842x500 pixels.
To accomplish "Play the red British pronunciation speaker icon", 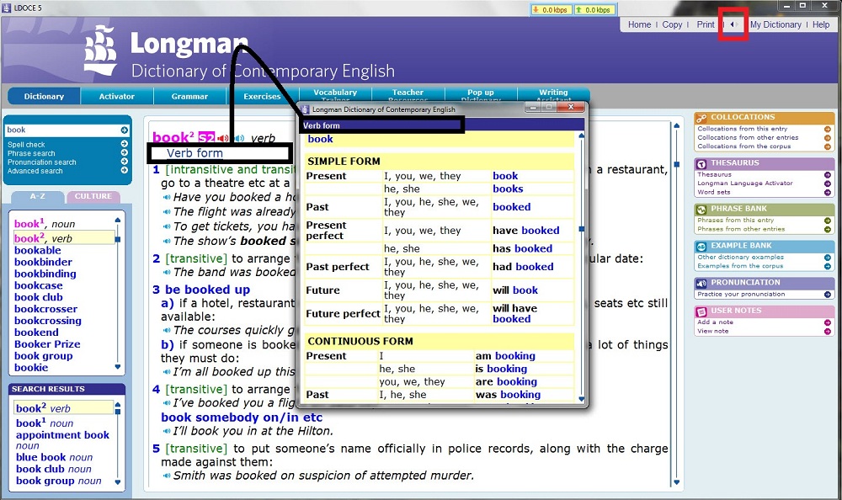I will pos(225,138).
